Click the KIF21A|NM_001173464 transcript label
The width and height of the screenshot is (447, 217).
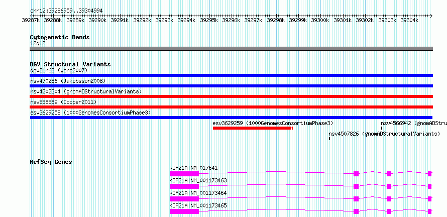[198, 193]
